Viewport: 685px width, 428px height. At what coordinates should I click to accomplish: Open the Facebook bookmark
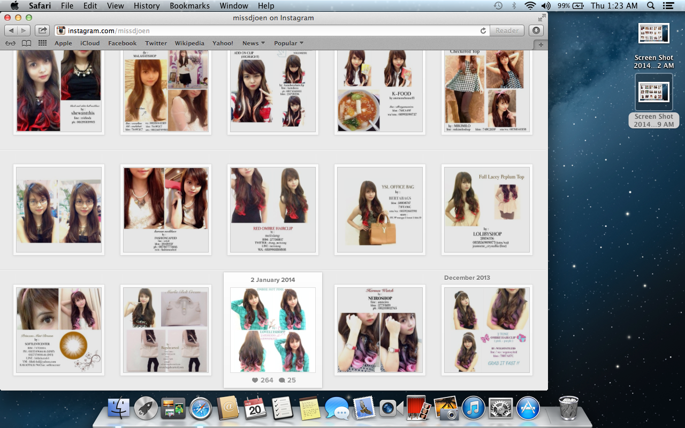click(x=123, y=43)
